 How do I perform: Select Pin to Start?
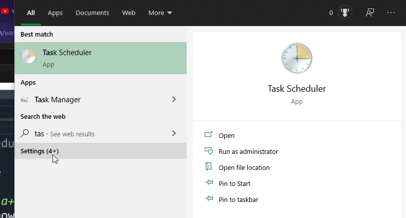(235, 184)
